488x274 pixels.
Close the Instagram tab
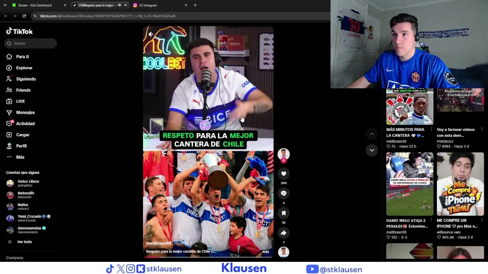[186, 5]
